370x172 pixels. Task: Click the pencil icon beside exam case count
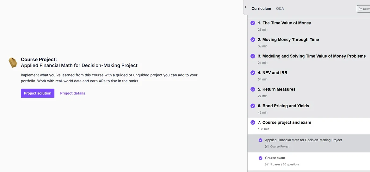267,164
